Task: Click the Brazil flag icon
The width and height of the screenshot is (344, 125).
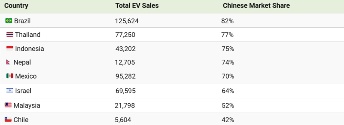Action: [x=9, y=21]
